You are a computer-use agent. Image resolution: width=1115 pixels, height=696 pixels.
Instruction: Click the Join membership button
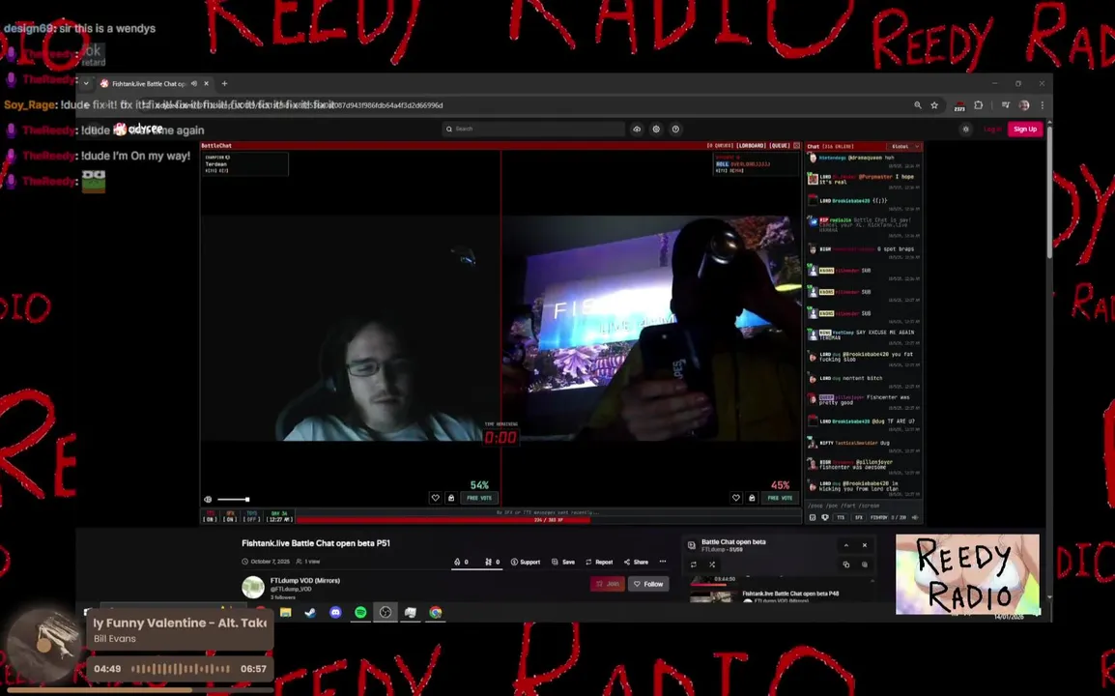pos(608,584)
